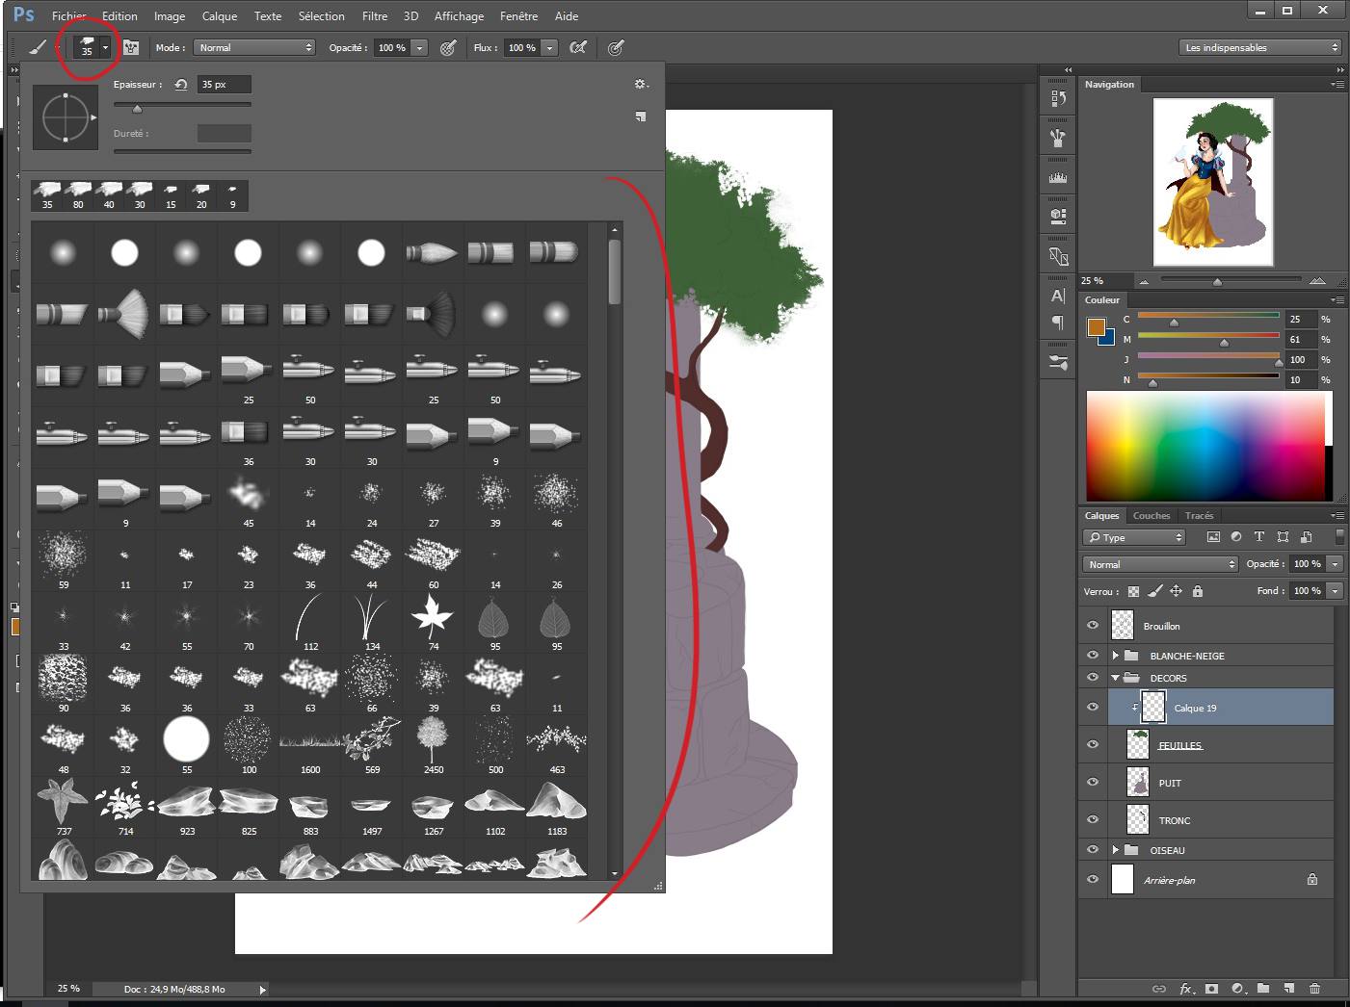Screen dimensions: 1350x1007
Task: Click the paragraph panel icon in right dock
Action: coord(1057,323)
